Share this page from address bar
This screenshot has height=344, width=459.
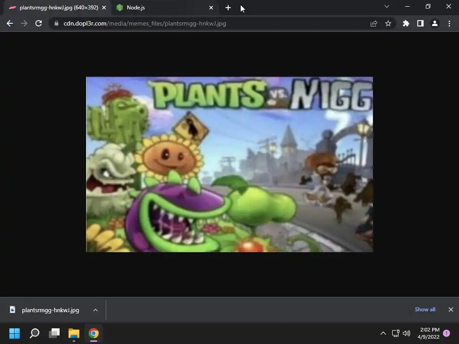point(374,23)
